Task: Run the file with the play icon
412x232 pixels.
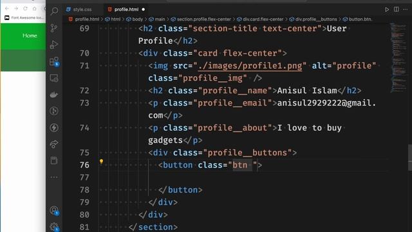Action: [x=387, y=10]
